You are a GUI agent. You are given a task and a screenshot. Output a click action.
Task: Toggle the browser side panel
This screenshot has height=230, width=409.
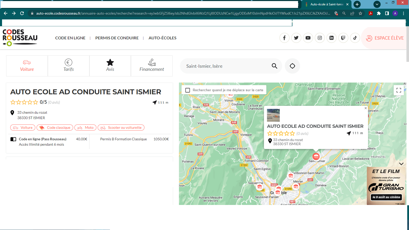[387, 13]
